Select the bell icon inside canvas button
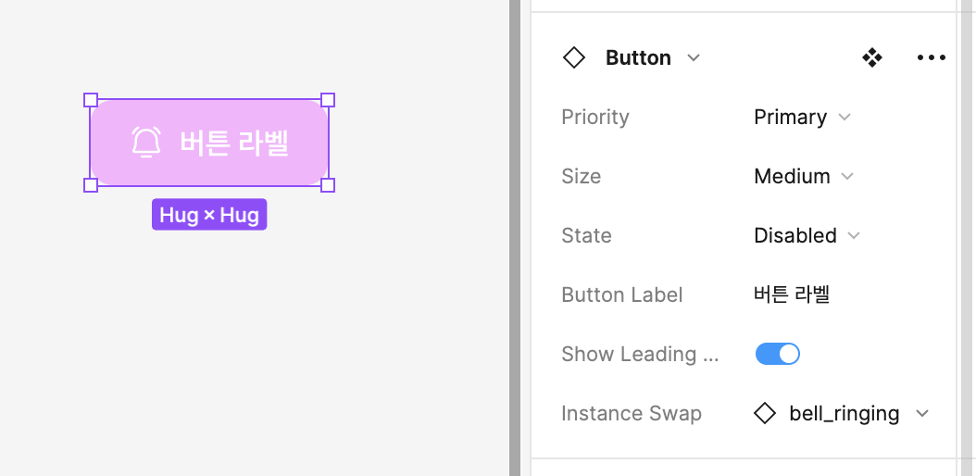 tap(146, 143)
